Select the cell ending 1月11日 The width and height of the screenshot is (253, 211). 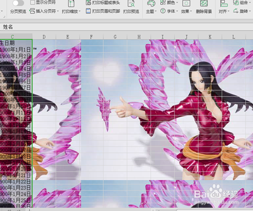pos(16,113)
